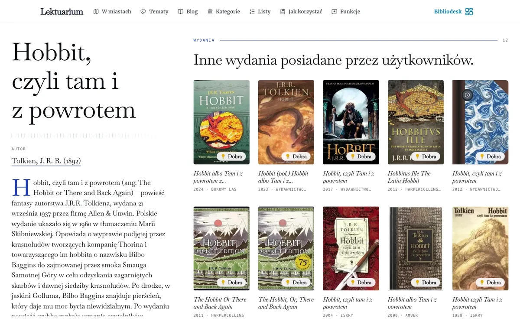This screenshot has width=520, height=325.
Task: Open the Lektuarium home logo
Action: pos(62,12)
